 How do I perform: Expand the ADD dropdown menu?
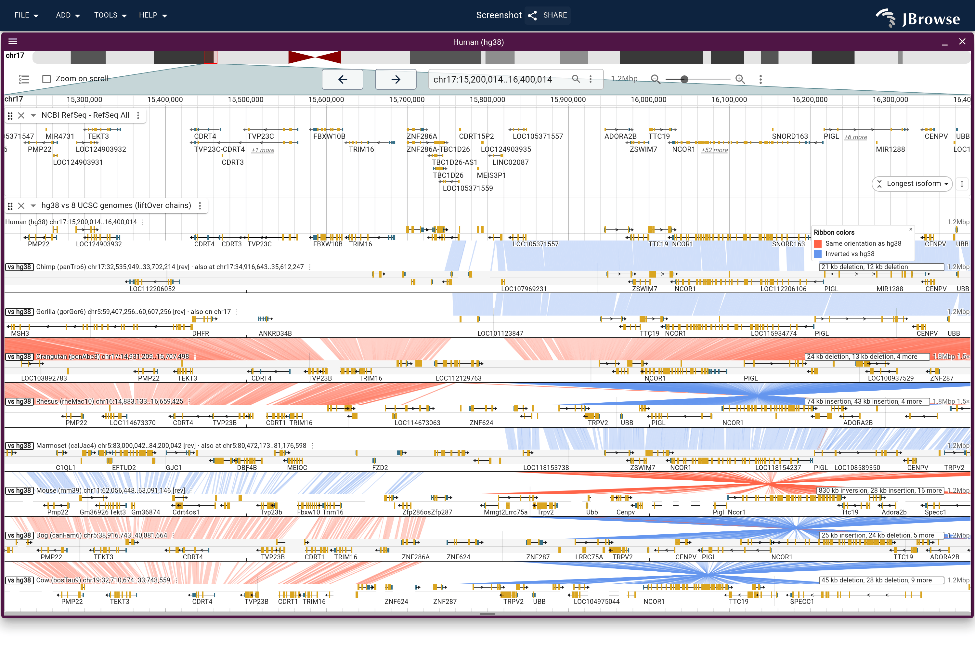68,15
